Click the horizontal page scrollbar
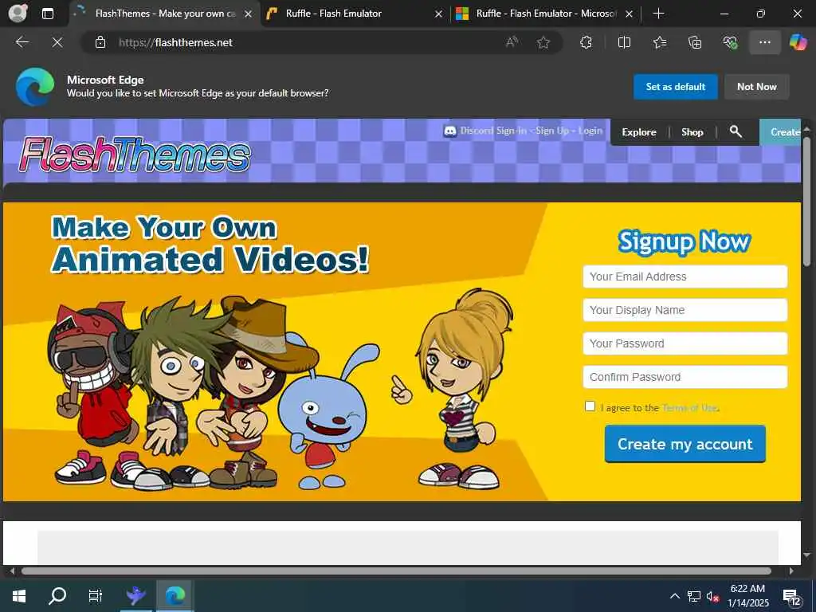This screenshot has height=612, width=816. point(395,571)
